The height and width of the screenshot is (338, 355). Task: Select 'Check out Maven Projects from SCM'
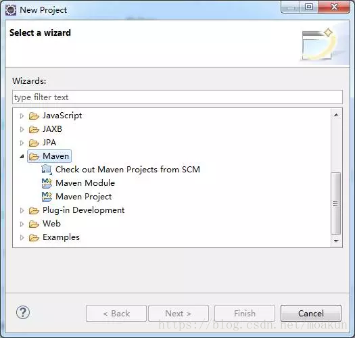(x=128, y=170)
